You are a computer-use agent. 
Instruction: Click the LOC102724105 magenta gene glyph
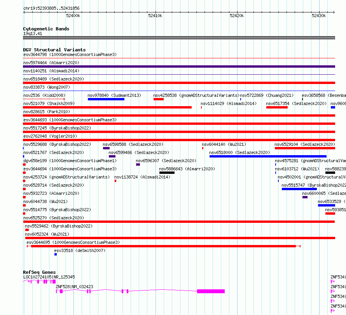[x=39, y=282]
